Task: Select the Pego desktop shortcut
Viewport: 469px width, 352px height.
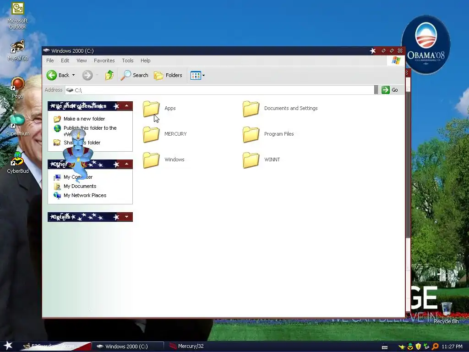Action: coord(18,88)
